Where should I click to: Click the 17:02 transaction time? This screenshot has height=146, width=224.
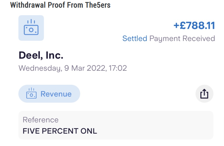pos(118,68)
